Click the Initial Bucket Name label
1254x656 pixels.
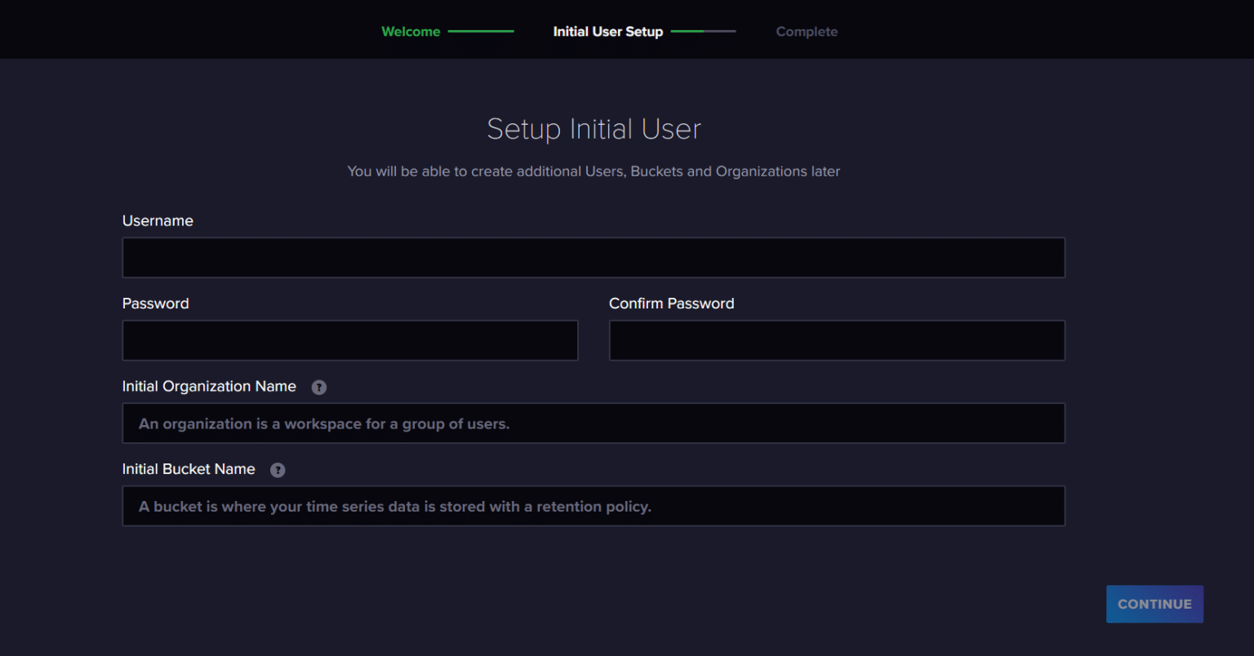tap(189, 469)
